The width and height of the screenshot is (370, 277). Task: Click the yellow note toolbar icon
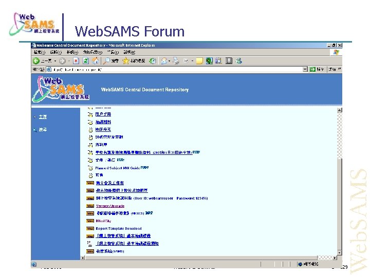click(199, 61)
